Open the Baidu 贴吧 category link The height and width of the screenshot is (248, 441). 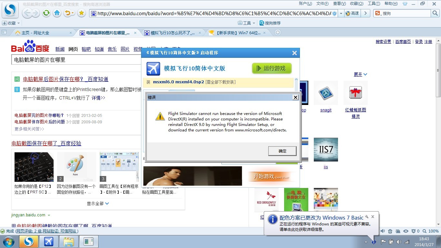pos(86,49)
